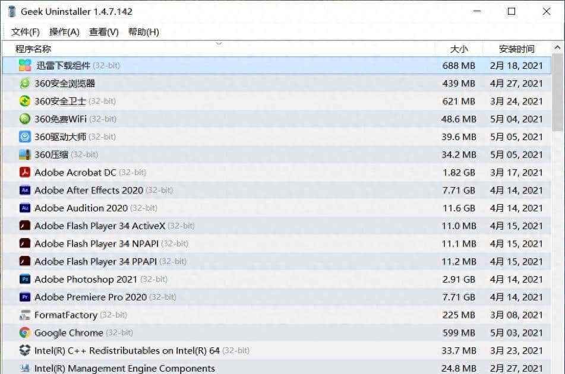Select the FormatFactory entry name
Screen dimensions: 565x374
66,315
